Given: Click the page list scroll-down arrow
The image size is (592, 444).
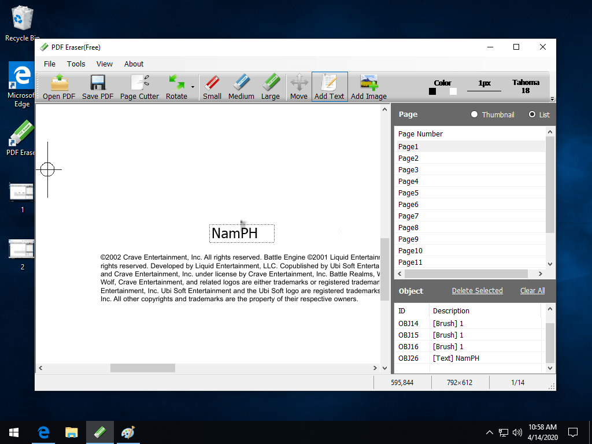Looking at the screenshot, I should [550, 264].
